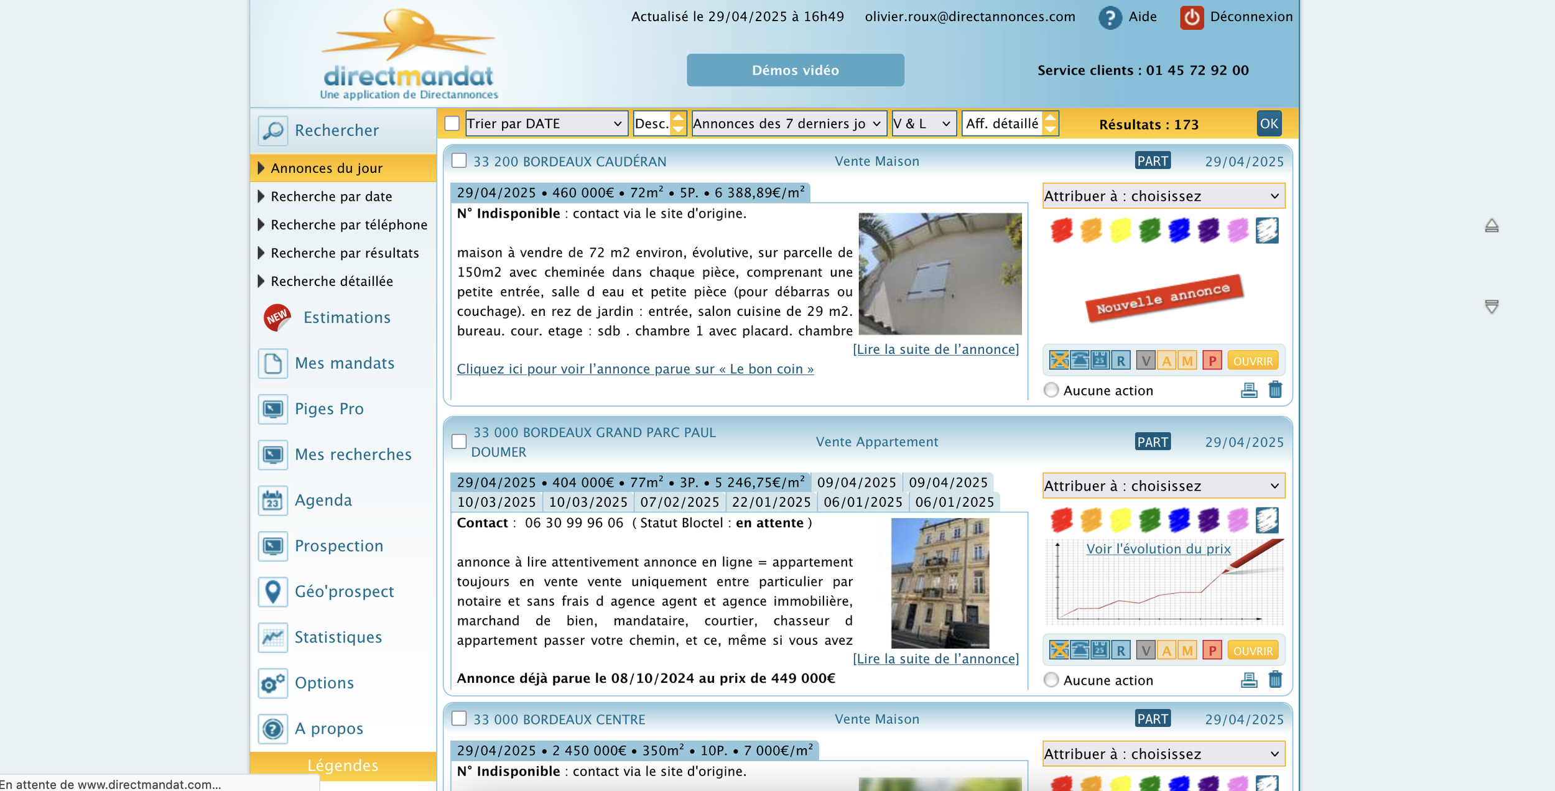
Task: Open Géo'prospect map pin icon
Action: coord(272,591)
